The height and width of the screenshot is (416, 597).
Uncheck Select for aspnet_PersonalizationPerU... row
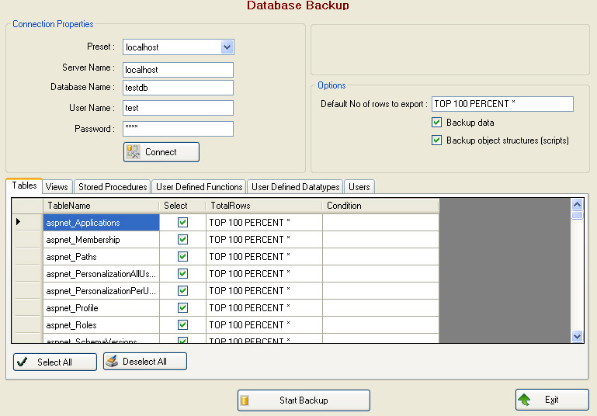(182, 291)
